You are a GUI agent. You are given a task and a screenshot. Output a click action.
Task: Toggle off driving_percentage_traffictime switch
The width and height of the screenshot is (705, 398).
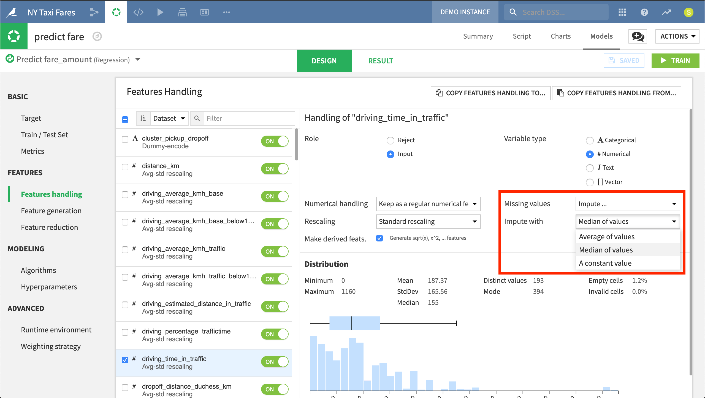pyautogui.click(x=275, y=334)
